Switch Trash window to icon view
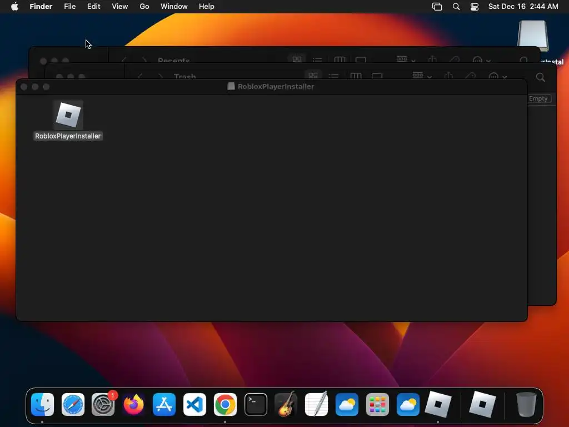Screen dimensions: 569x427 [313, 76]
